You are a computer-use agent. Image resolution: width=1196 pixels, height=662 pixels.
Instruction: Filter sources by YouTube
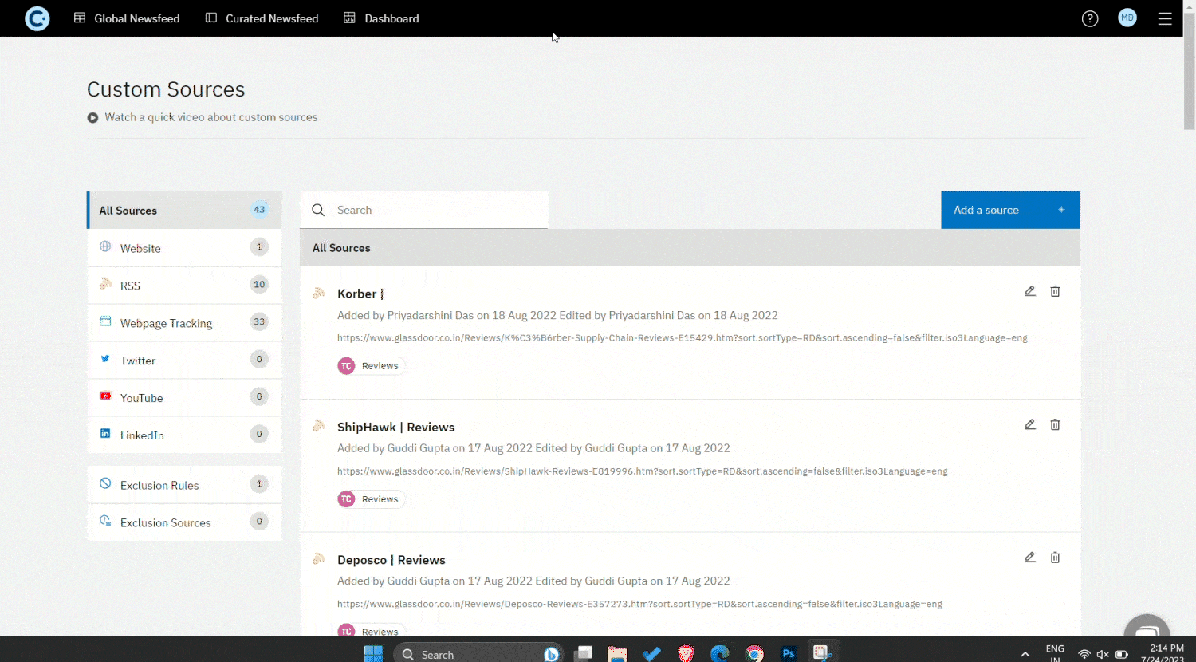tap(184, 397)
